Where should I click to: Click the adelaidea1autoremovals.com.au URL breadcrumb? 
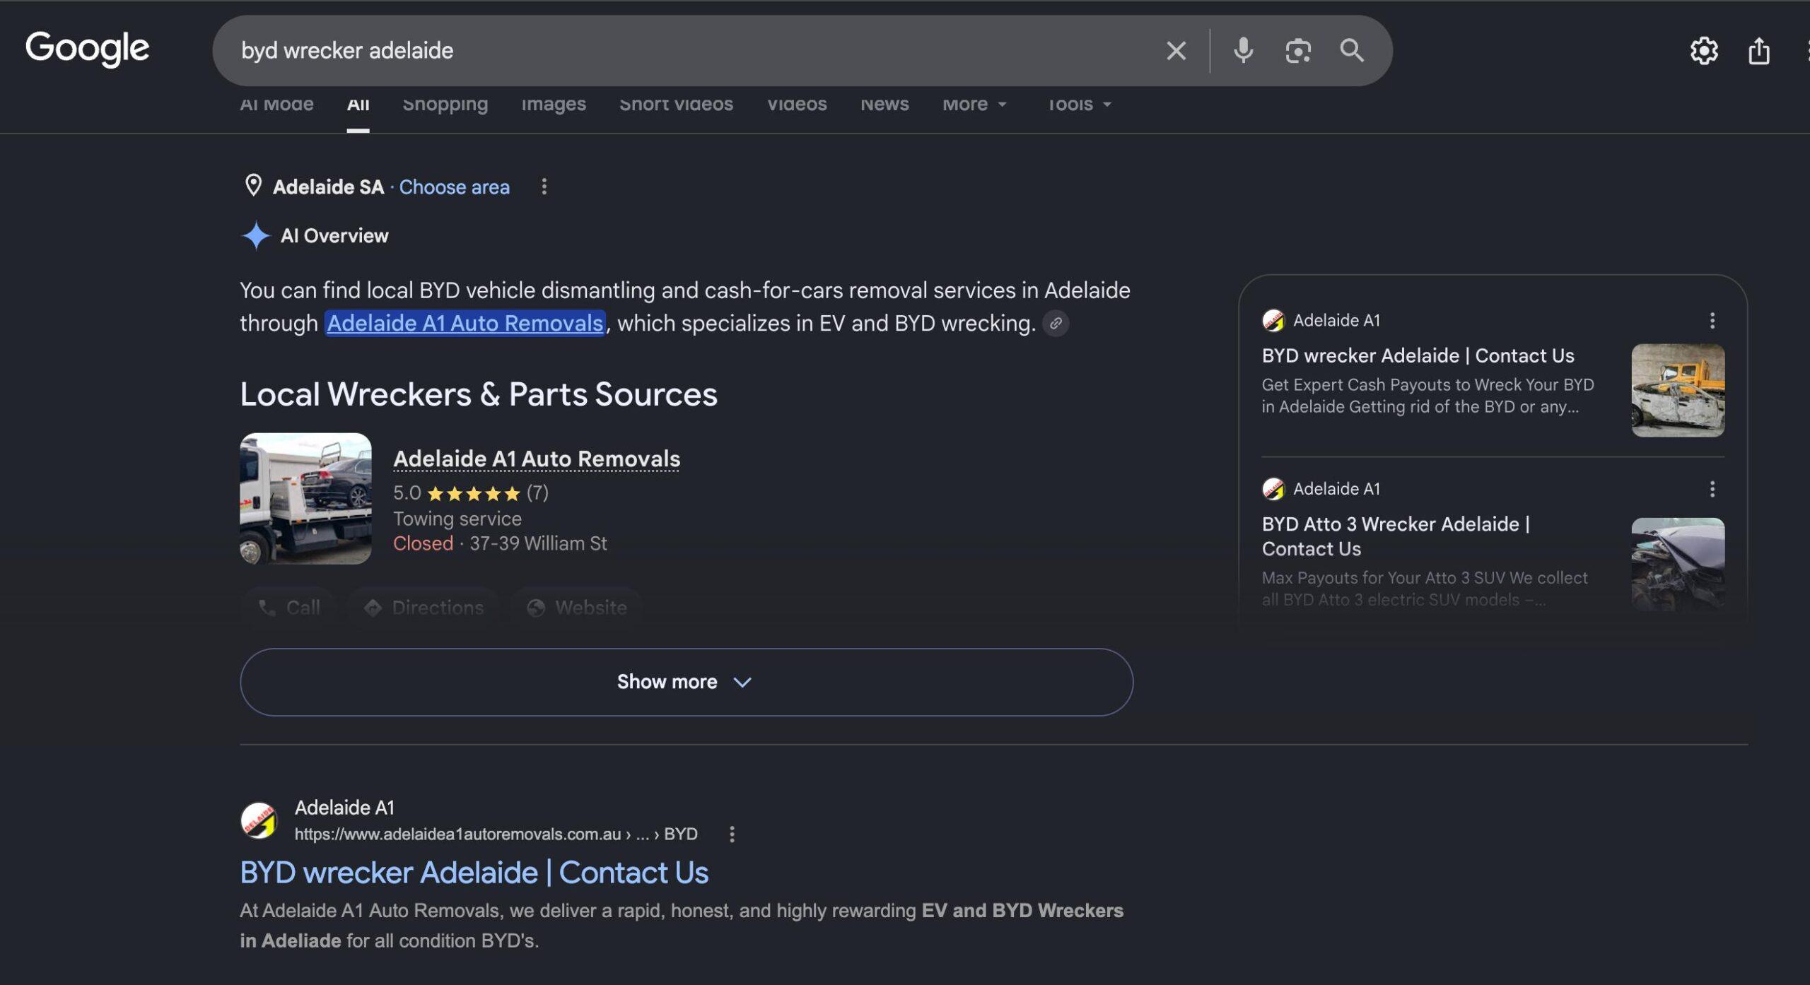click(x=496, y=834)
